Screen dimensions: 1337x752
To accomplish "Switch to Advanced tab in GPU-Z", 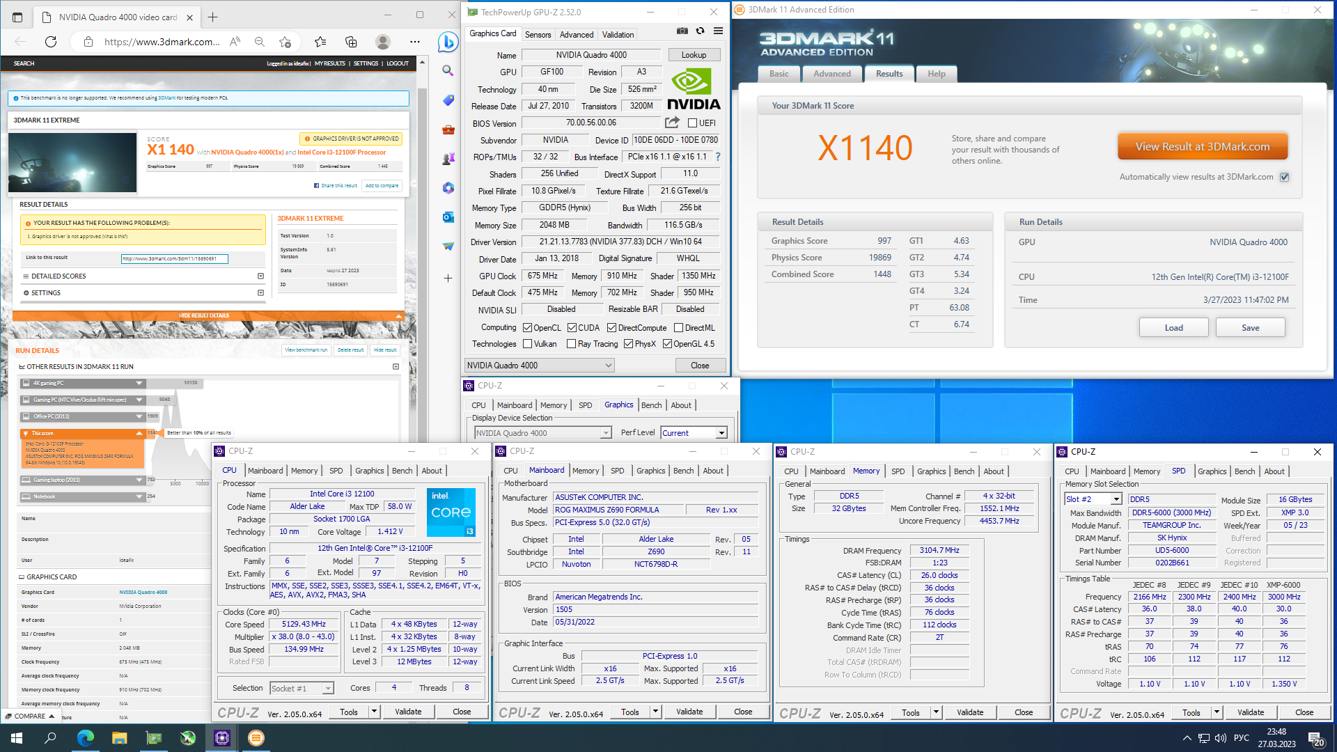I will 577,34.
